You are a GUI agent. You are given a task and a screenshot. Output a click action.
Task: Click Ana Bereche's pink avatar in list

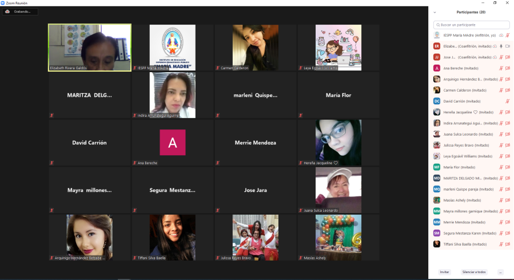coord(436,68)
